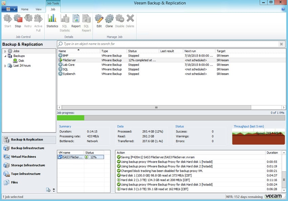Screen dimensions: 288x201
Task: Select the Changed block tracking action row
Action: point(198,171)
